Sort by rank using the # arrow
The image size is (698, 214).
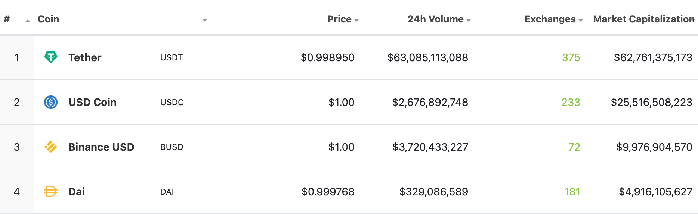[x=28, y=21]
